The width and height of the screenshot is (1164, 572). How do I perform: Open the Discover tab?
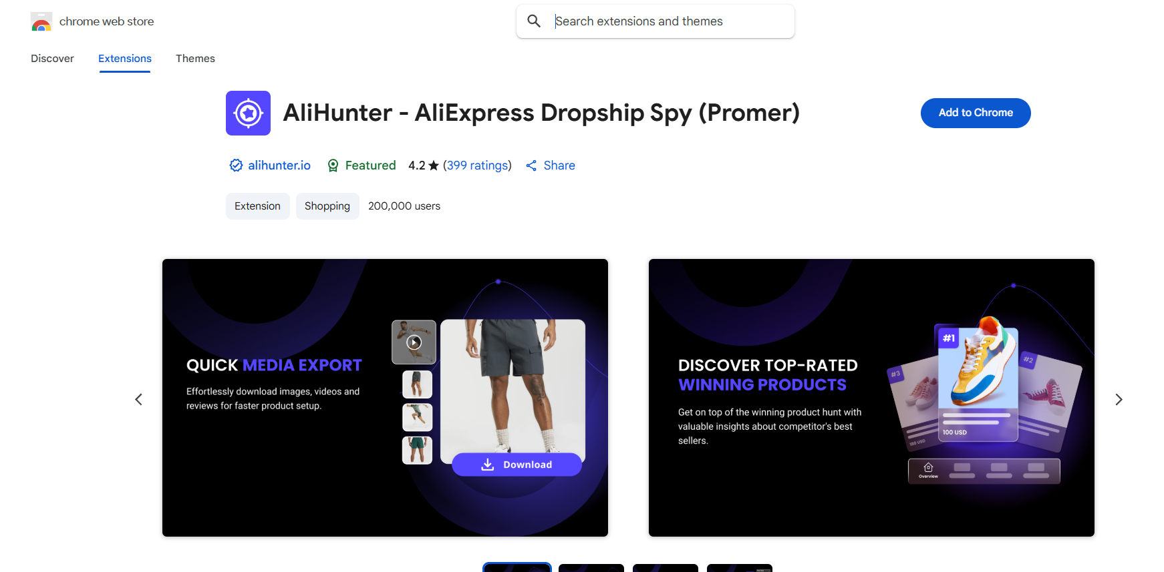[52, 59]
